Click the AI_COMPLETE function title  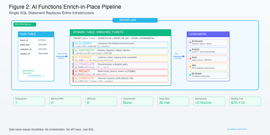[84, 78]
